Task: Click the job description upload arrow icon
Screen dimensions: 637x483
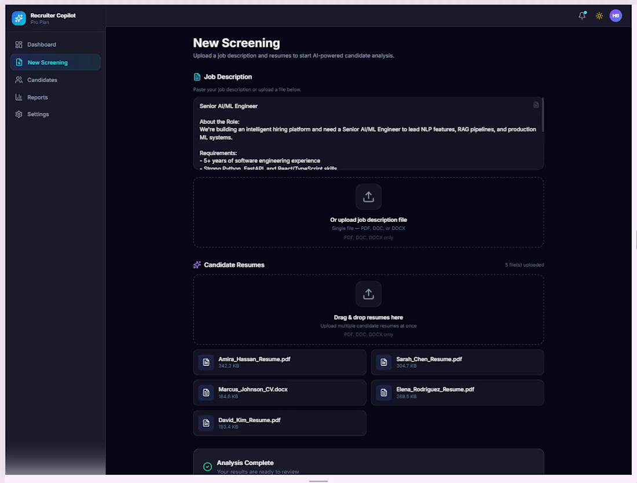Action: pyautogui.click(x=368, y=197)
